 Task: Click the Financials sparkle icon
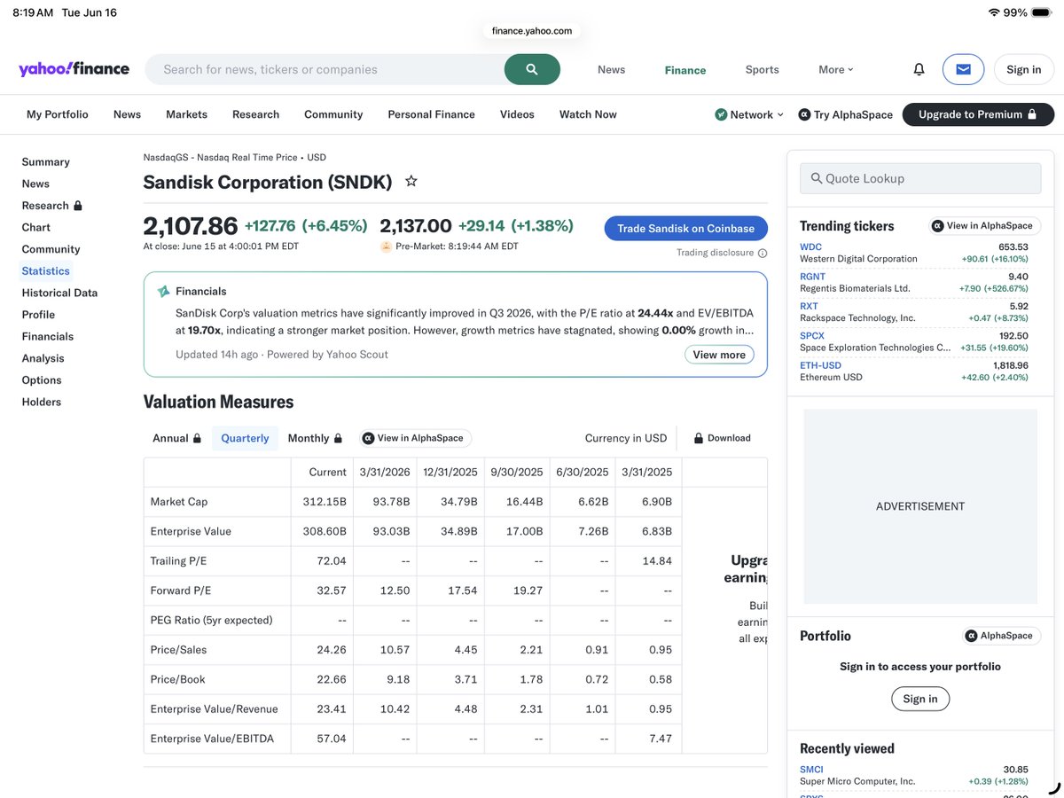click(163, 291)
